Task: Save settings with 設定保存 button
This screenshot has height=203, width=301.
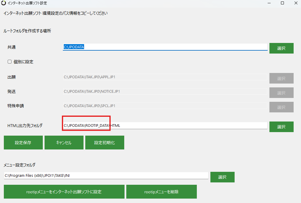Action: click(23, 142)
